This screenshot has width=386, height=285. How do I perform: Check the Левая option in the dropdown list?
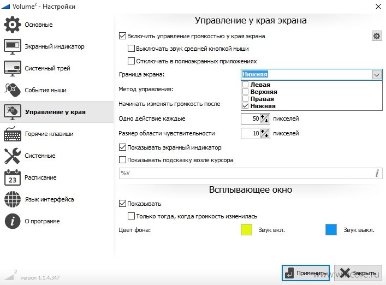245,85
